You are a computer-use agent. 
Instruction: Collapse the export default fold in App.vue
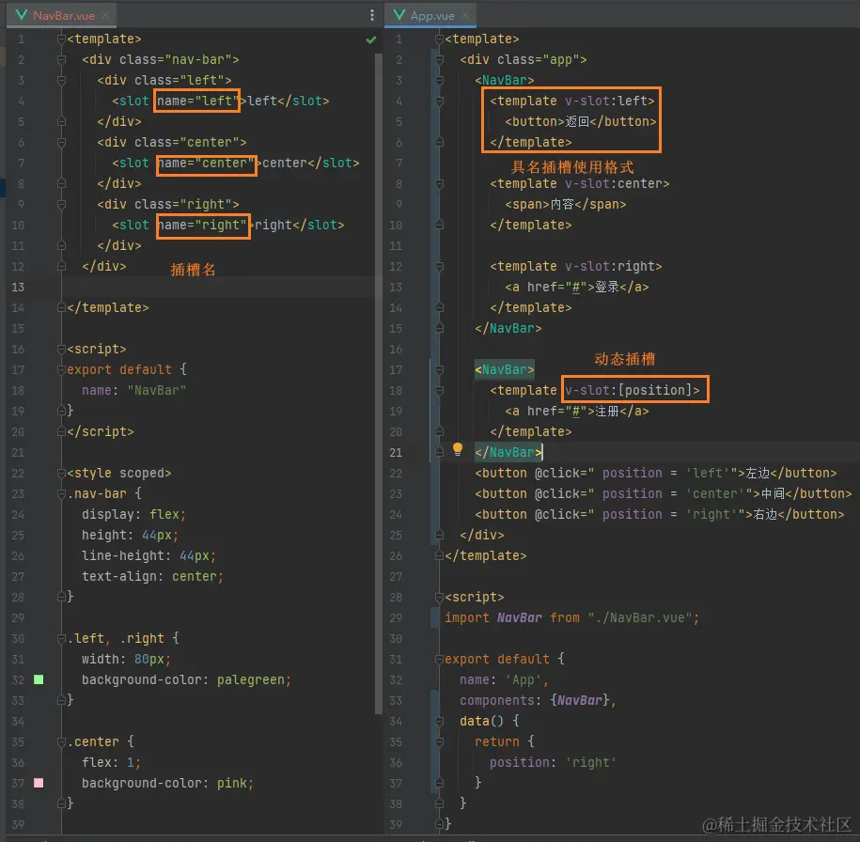[x=439, y=660]
